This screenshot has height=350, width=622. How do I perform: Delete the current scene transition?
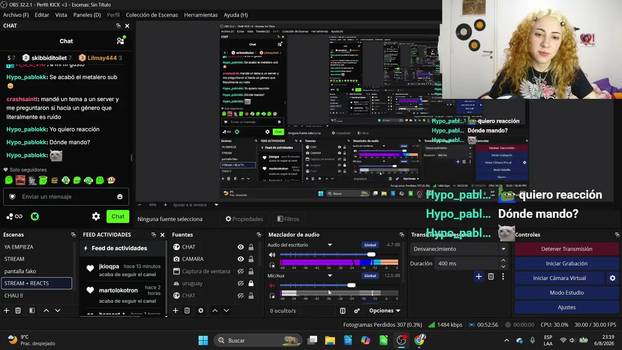coord(491,277)
